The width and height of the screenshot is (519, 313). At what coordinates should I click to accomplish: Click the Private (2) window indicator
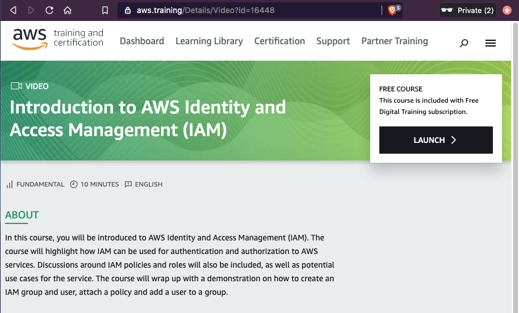pos(467,10)
